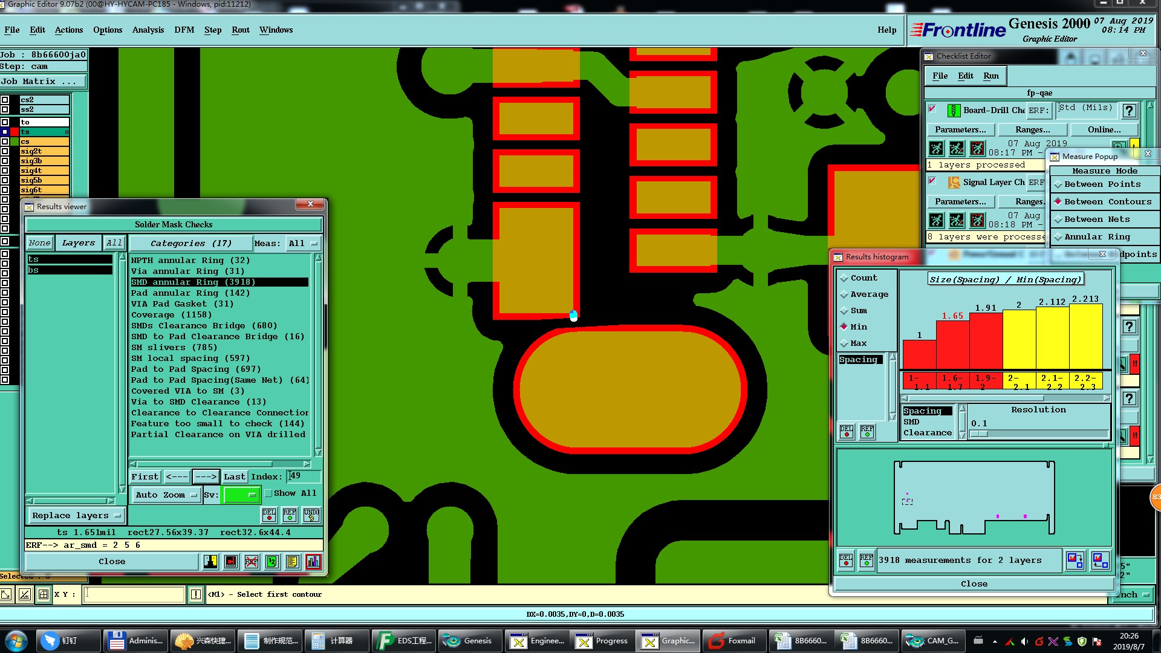1161x653 pixels.
Task: Click Parameters button under Board-Drill Checks
Action: pos(960,130)
